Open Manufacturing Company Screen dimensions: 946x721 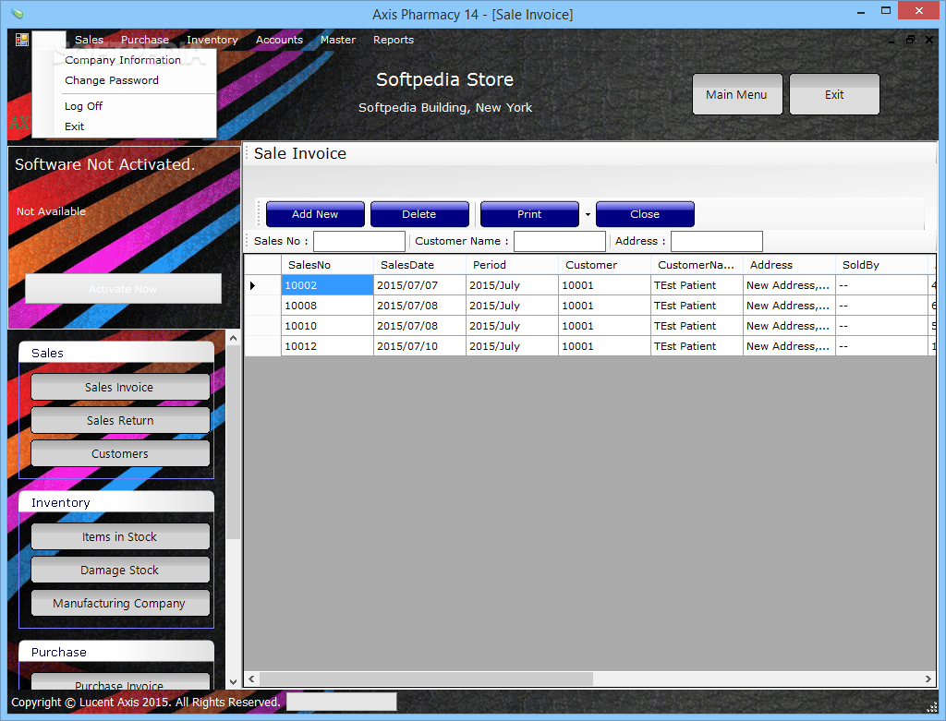click(x=120, y=604)
